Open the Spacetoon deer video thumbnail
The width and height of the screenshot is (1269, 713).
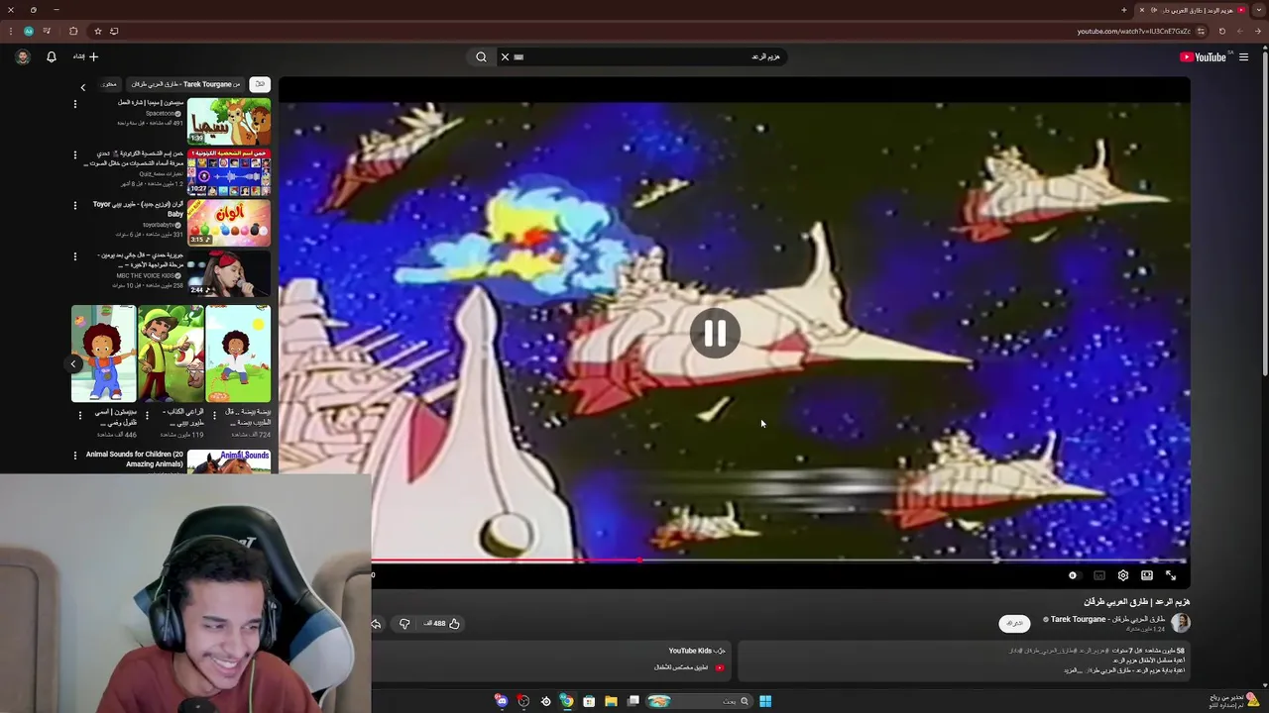point(229,121)
